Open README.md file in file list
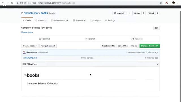Screen dimensions: 181x102 point(31,58)
